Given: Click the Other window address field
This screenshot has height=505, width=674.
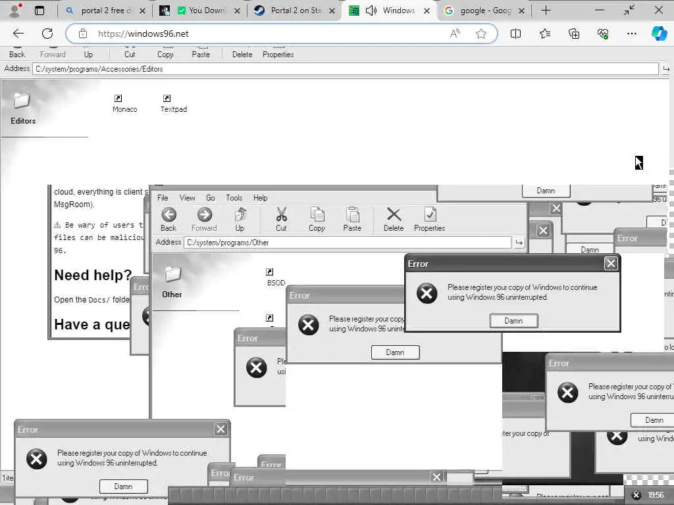Looking at the screenshot, I should pos(348,243).
